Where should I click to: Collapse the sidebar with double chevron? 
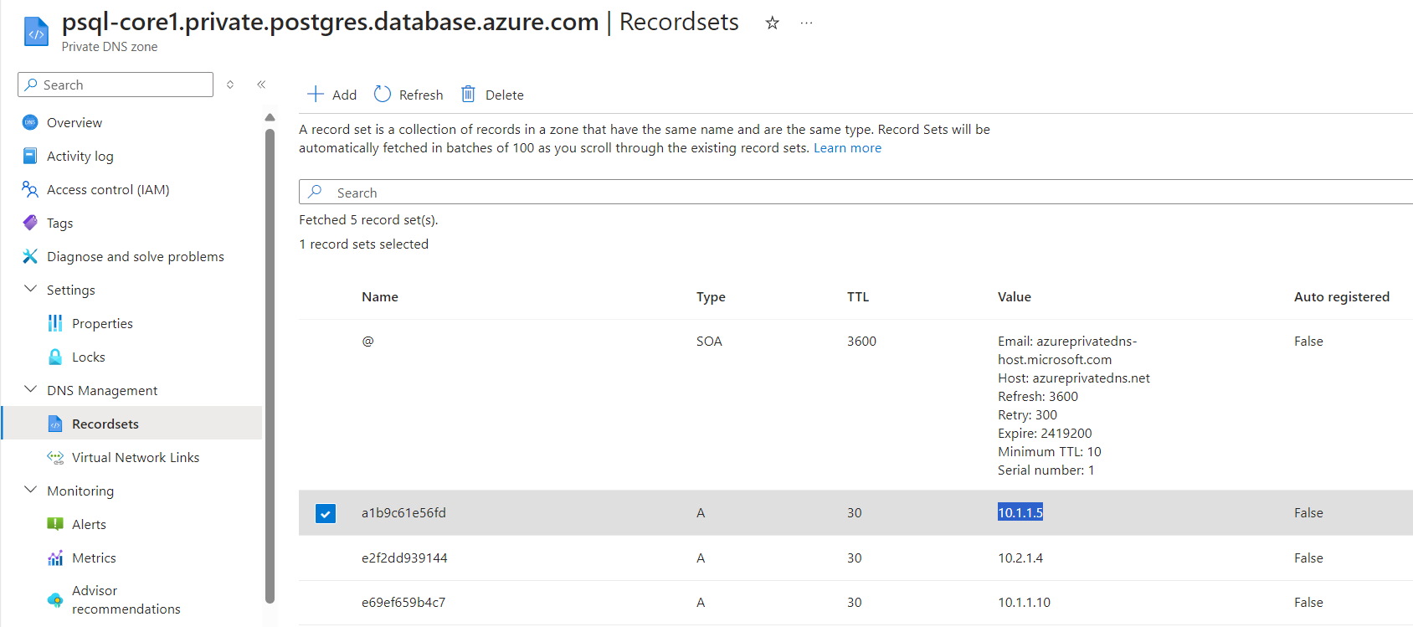click(261, 85)
